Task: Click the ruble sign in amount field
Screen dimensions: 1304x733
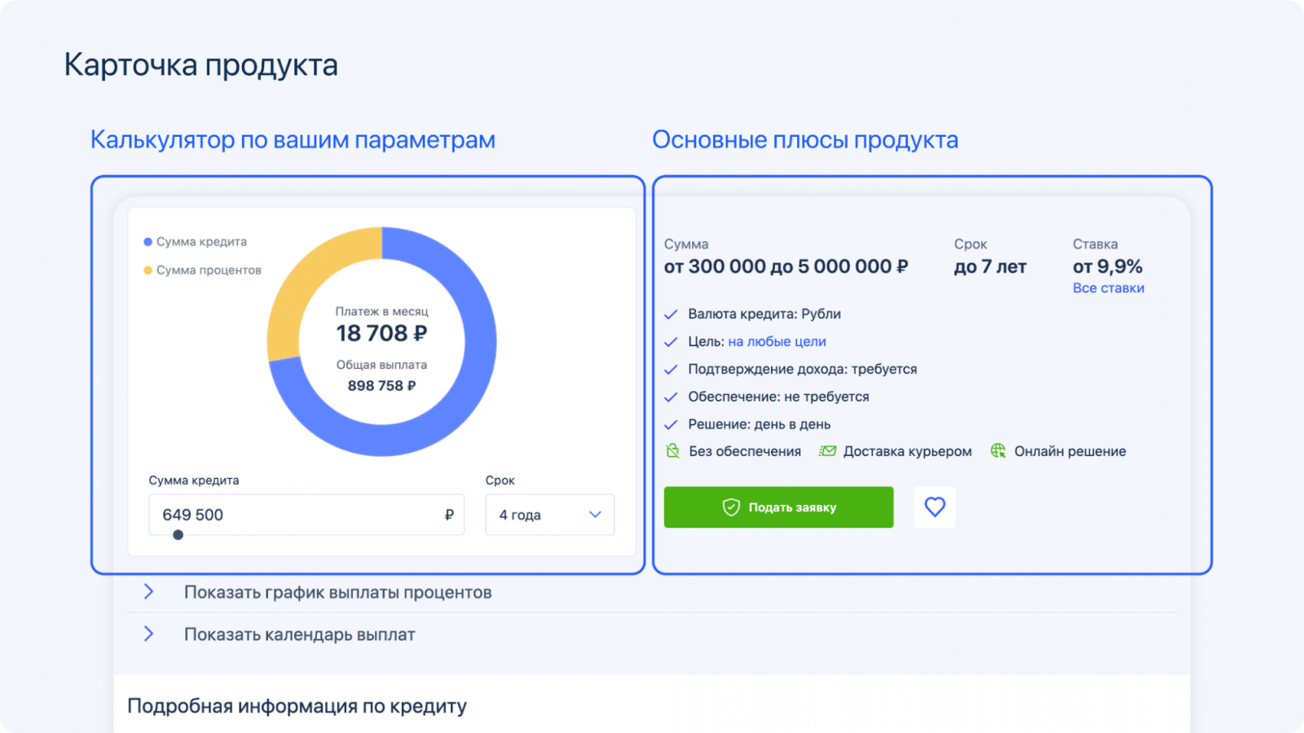Action: pos(449,515)
